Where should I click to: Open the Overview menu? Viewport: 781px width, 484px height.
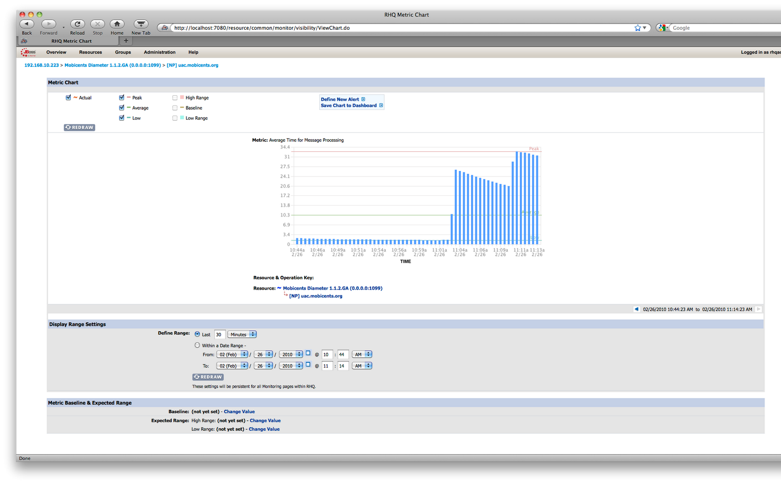[x=56, y=52]
